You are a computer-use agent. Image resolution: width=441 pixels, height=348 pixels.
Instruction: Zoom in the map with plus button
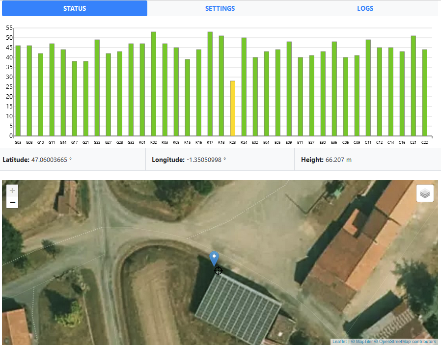(12, 190)
